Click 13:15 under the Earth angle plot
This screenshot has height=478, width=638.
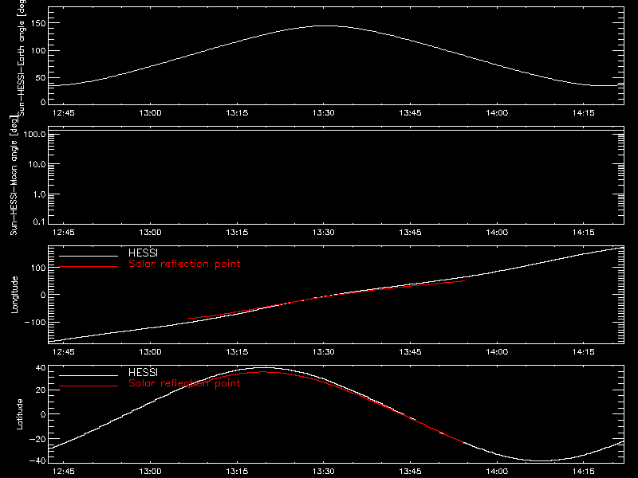[237, 112]
